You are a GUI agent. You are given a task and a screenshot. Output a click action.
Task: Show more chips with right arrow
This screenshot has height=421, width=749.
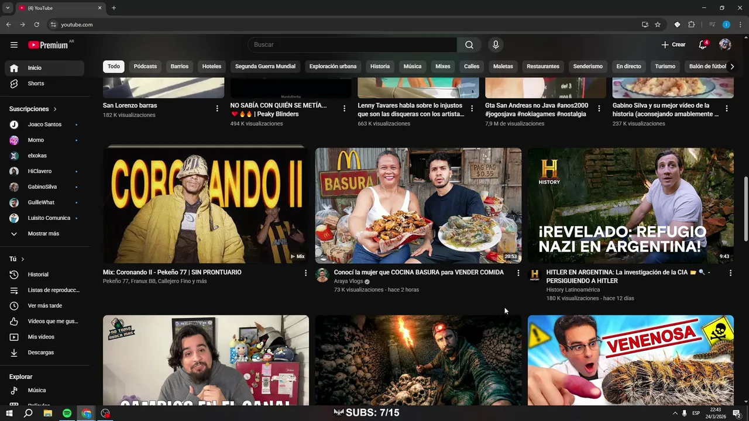[731, 66]
